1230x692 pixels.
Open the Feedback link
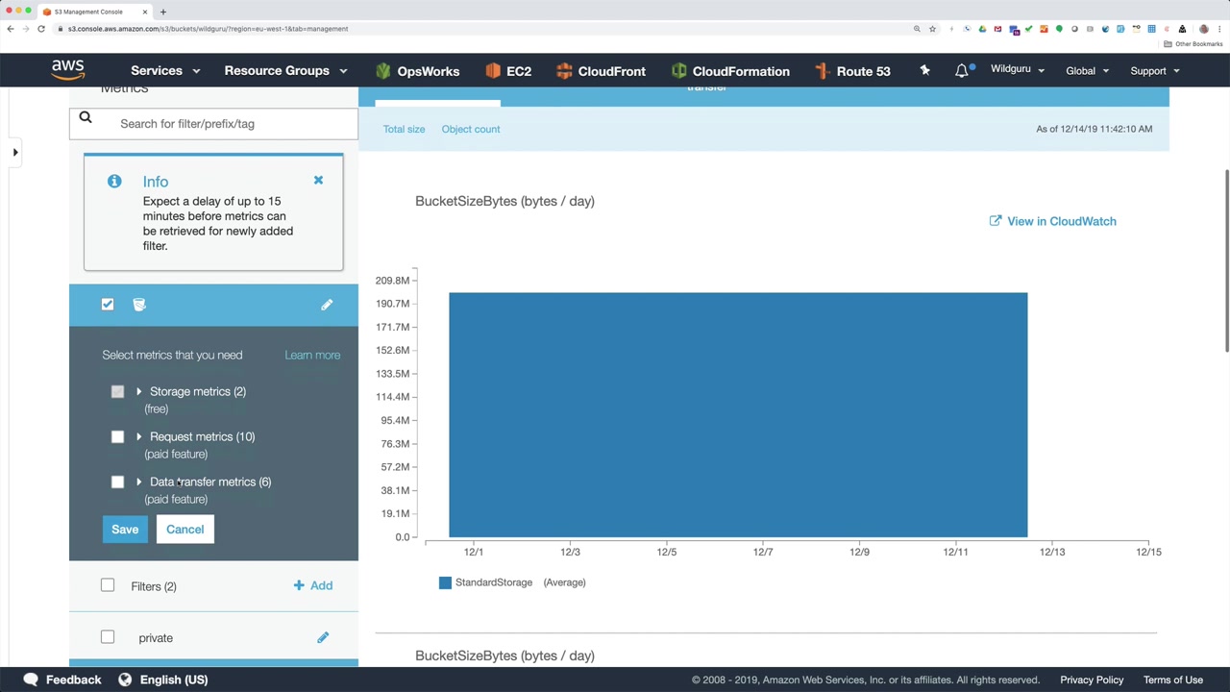[73, 680]
